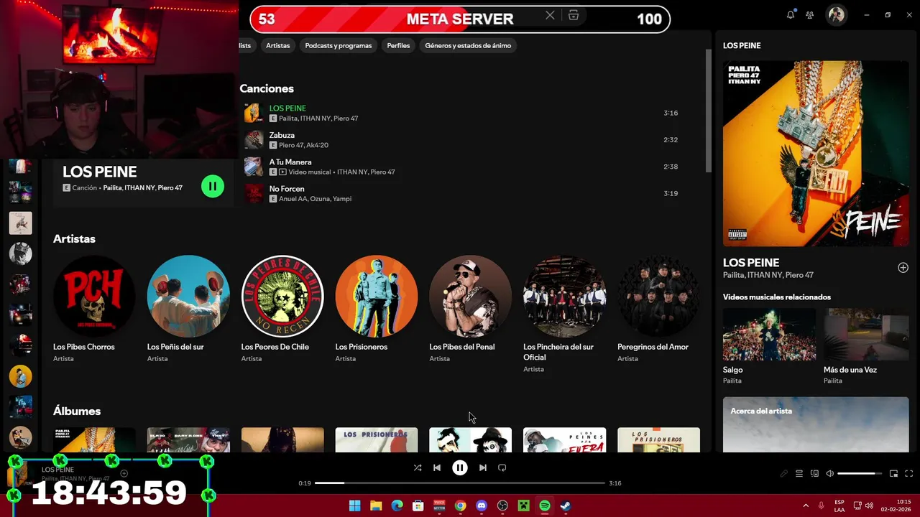Add LOS PEINE to library with plus icon

[x=903, y=268]
